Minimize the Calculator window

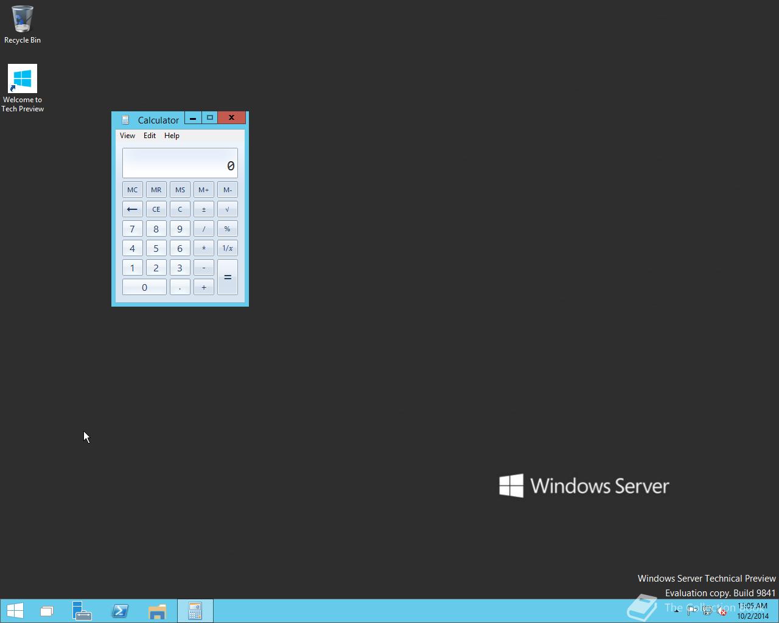click(193, 118)
